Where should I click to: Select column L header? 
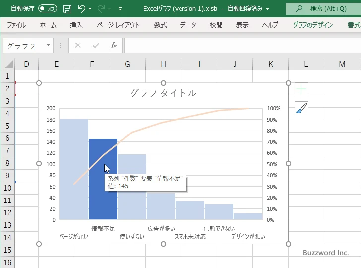(x=306, y=64)
